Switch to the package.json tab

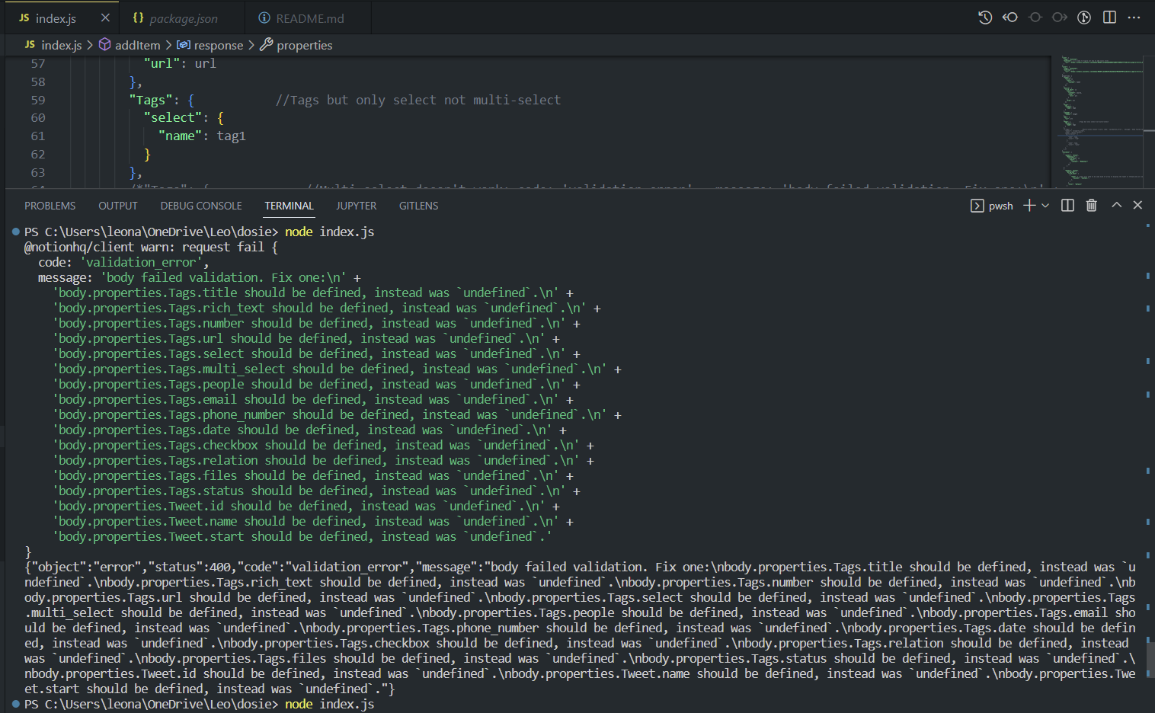click(184, 18)
